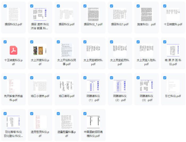Click the 焰口诸符.pdf thumbnail preview

pos(66,86)
